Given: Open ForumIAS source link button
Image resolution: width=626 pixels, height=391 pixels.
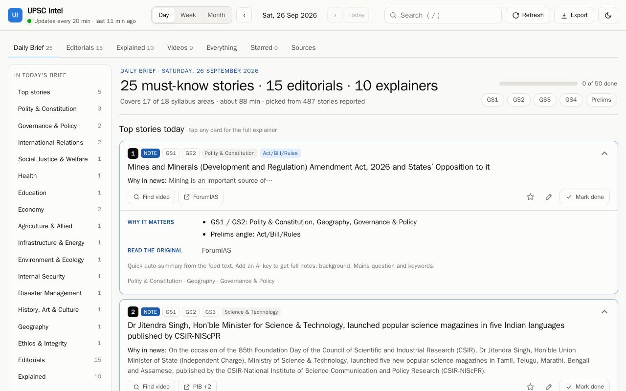Looking at the screenshot, I should 201,197.
